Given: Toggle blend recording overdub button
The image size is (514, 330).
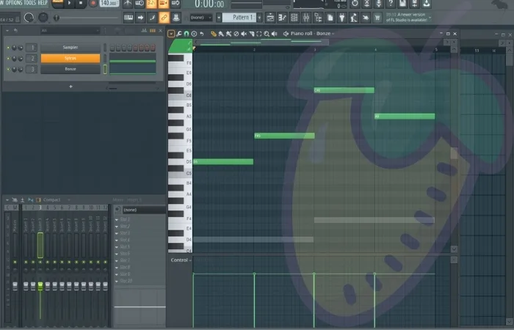Looking at the screenshot, I should [163, 3].
